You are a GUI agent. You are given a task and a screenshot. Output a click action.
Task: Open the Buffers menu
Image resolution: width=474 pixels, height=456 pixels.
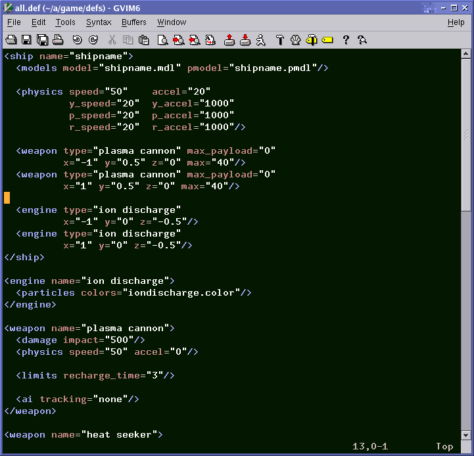(134, 22)
